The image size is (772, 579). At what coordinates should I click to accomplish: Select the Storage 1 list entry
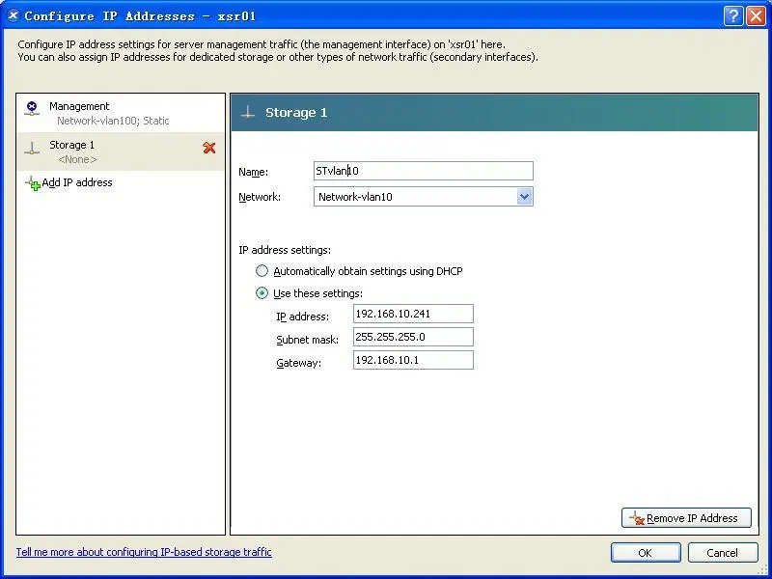pyautogui.click(x=121, y=152)
